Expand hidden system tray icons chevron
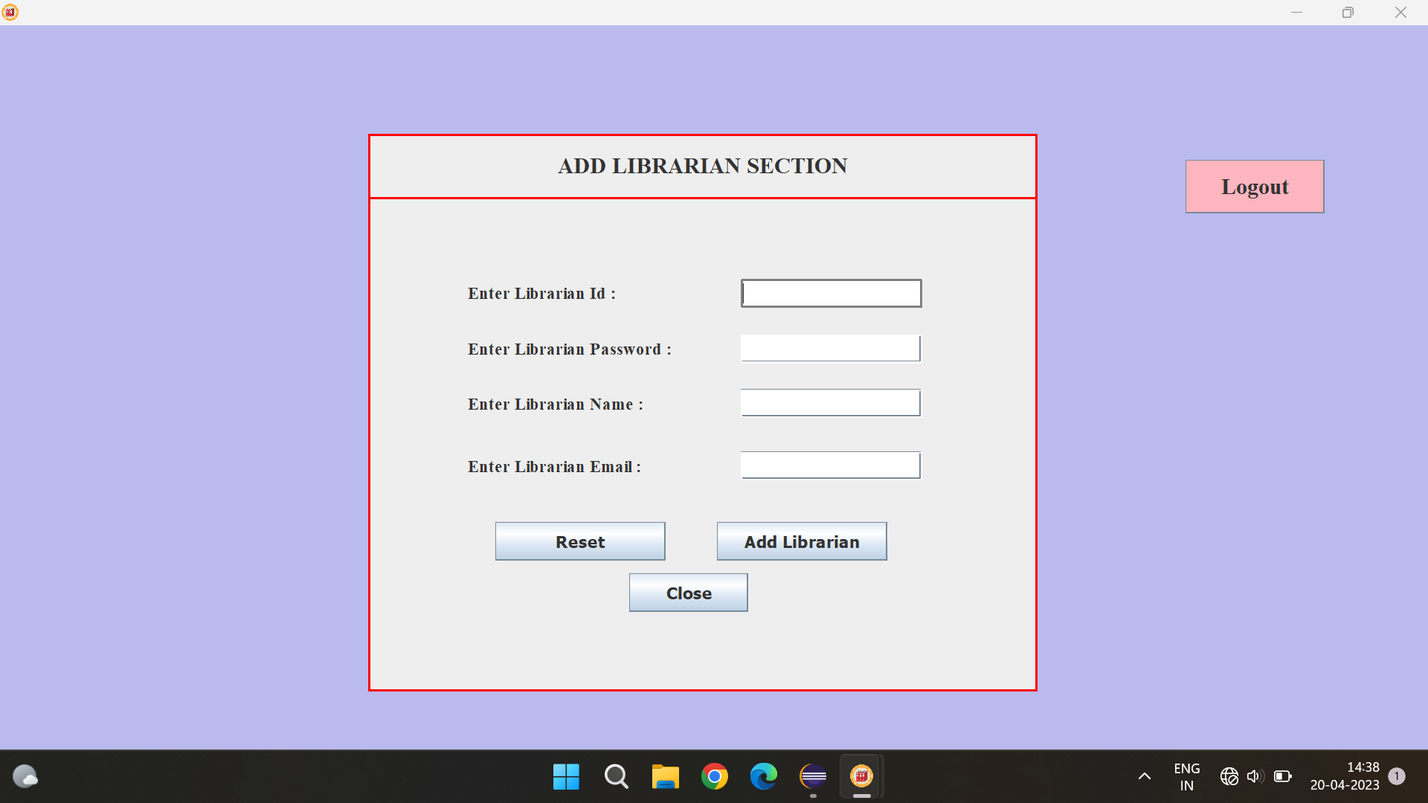 pos(1145,776)
